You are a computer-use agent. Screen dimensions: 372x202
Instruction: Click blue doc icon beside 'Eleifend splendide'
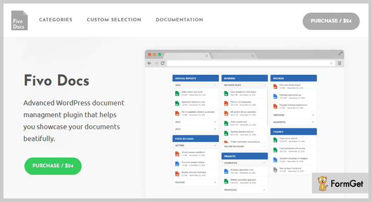coord(275,96)
